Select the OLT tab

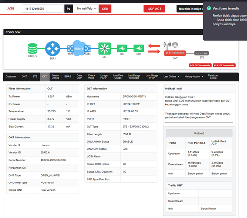click(45, 77)
